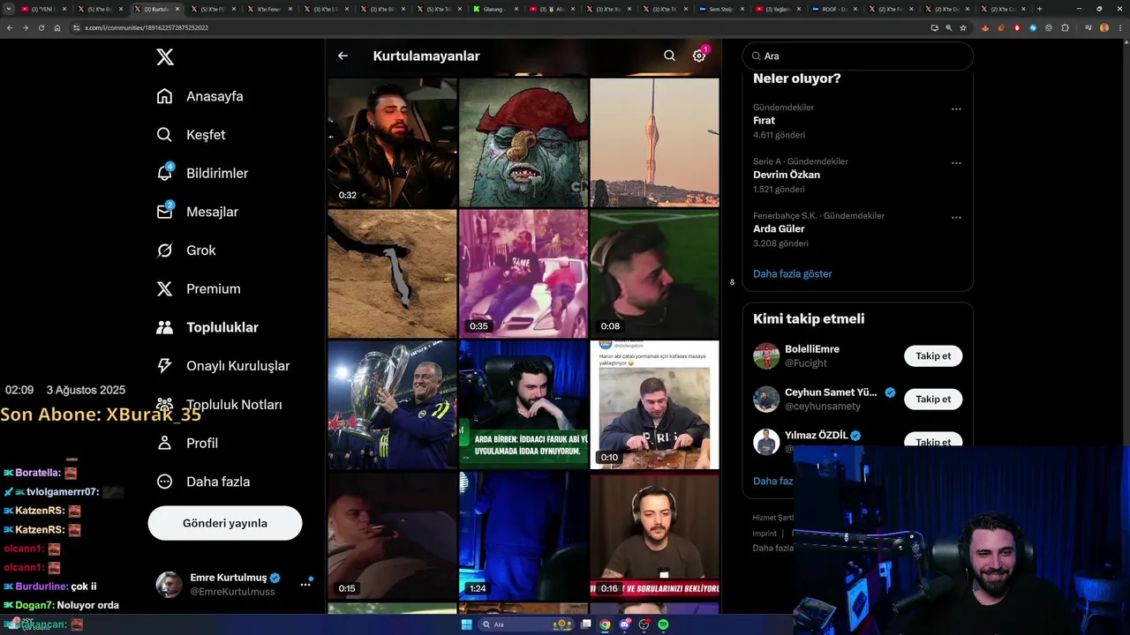Play the 0:08 headset man video
The width and height of the screenshot is (1130, 635).
point(654,273)
